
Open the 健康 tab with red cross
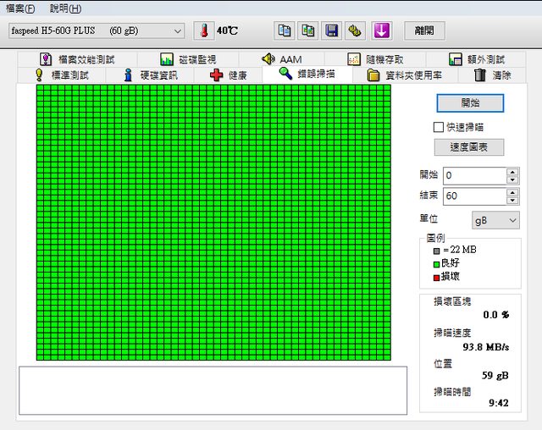(x=229, y=74)
